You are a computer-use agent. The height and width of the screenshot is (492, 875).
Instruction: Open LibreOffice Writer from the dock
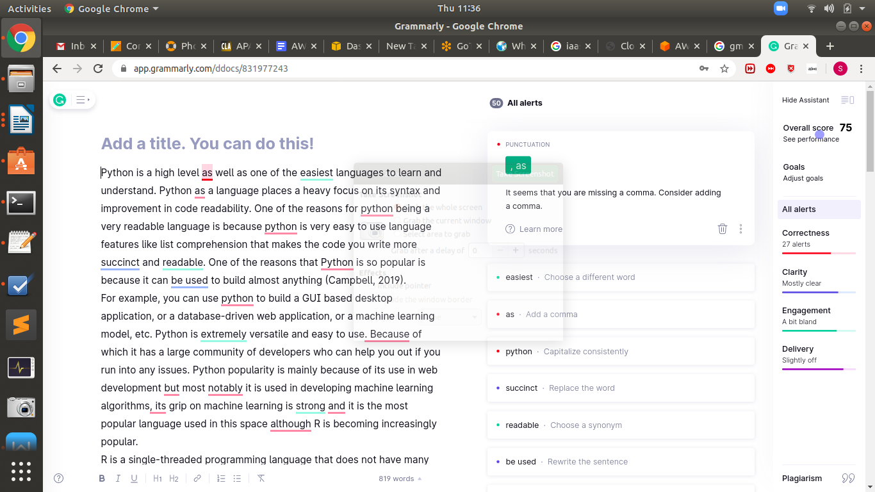point(21,120)
